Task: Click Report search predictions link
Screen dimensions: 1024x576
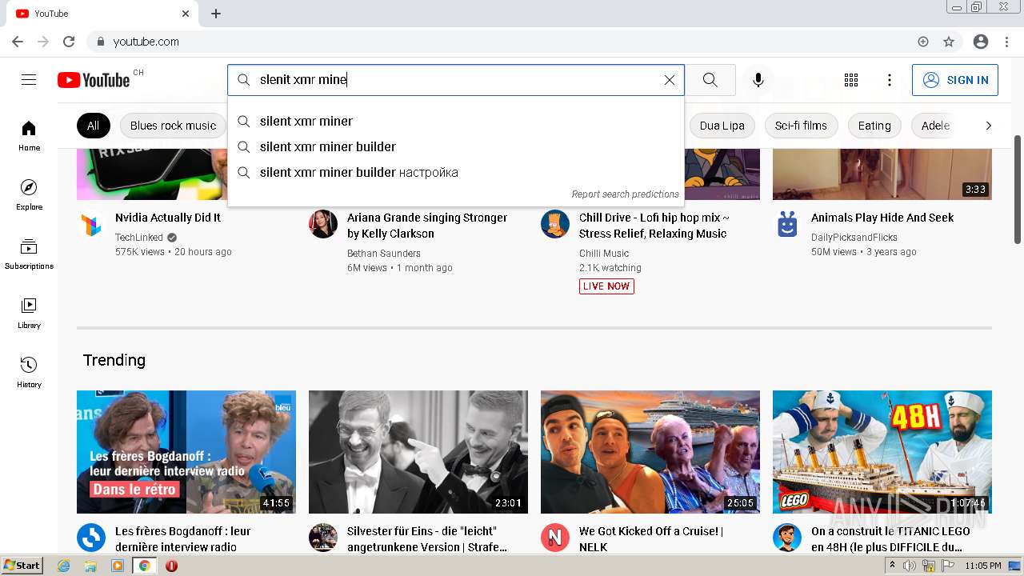Action: click(625, 194)
